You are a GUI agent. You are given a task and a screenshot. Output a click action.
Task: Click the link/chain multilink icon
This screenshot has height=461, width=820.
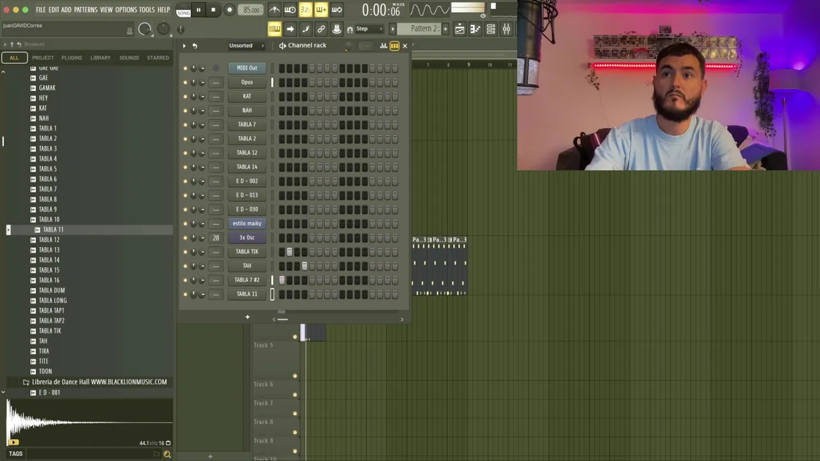321,29
